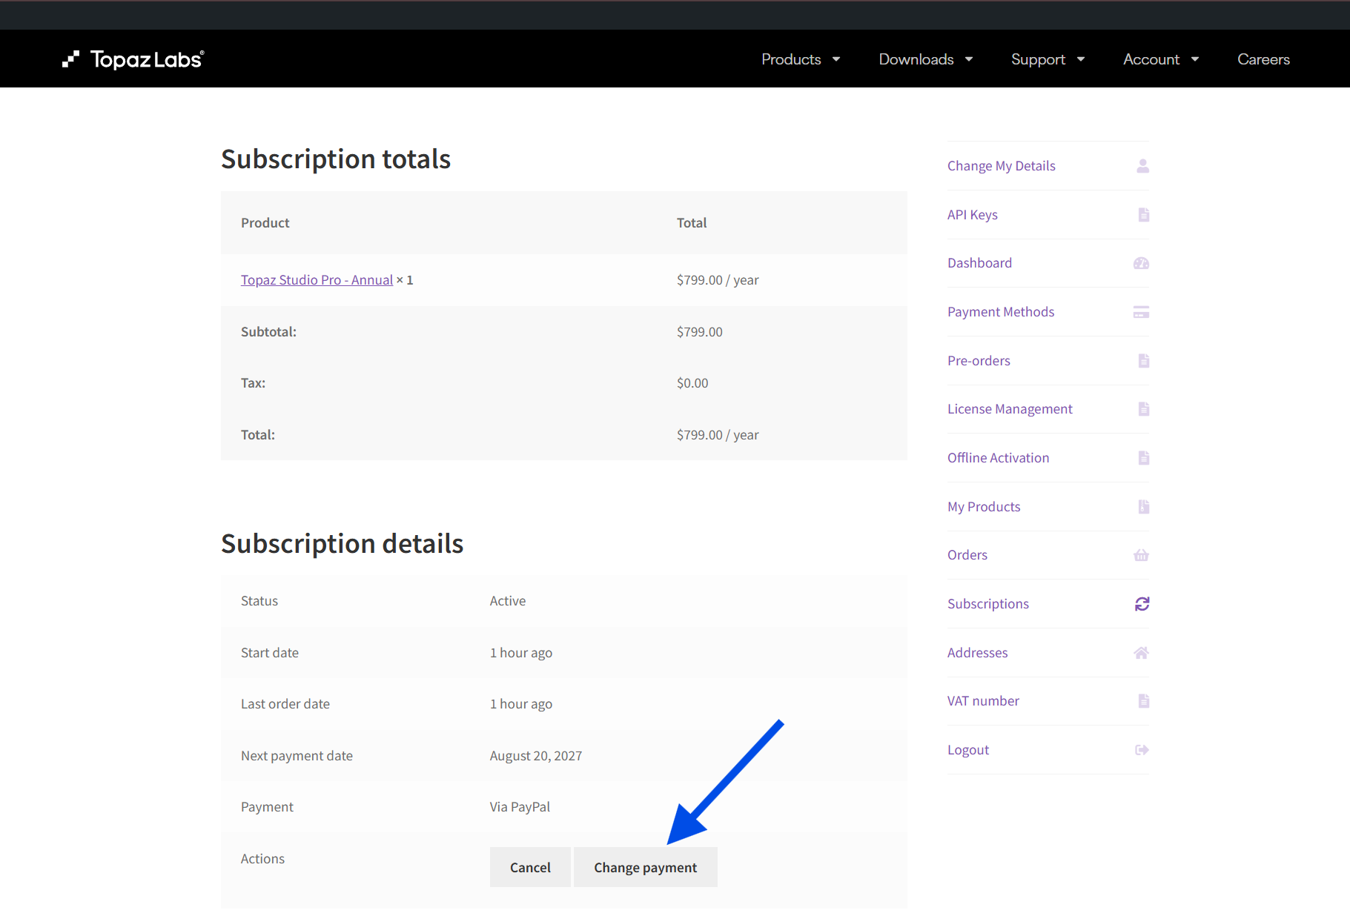
Task: Click the Subtotal: label
Action: point(268,332)
